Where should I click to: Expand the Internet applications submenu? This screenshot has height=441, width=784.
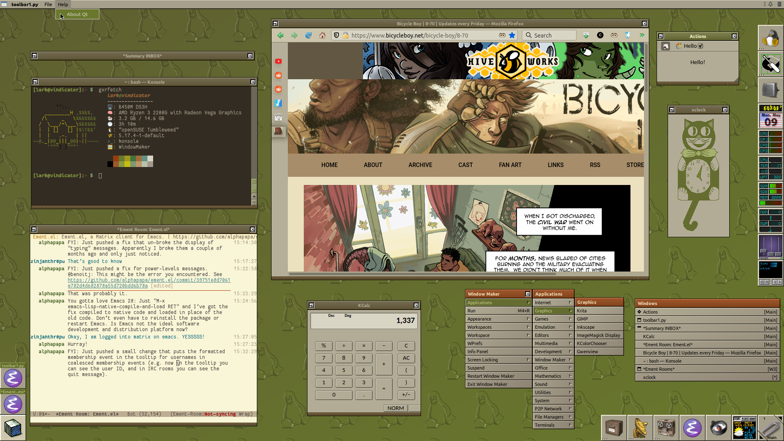tap(553, 303)
